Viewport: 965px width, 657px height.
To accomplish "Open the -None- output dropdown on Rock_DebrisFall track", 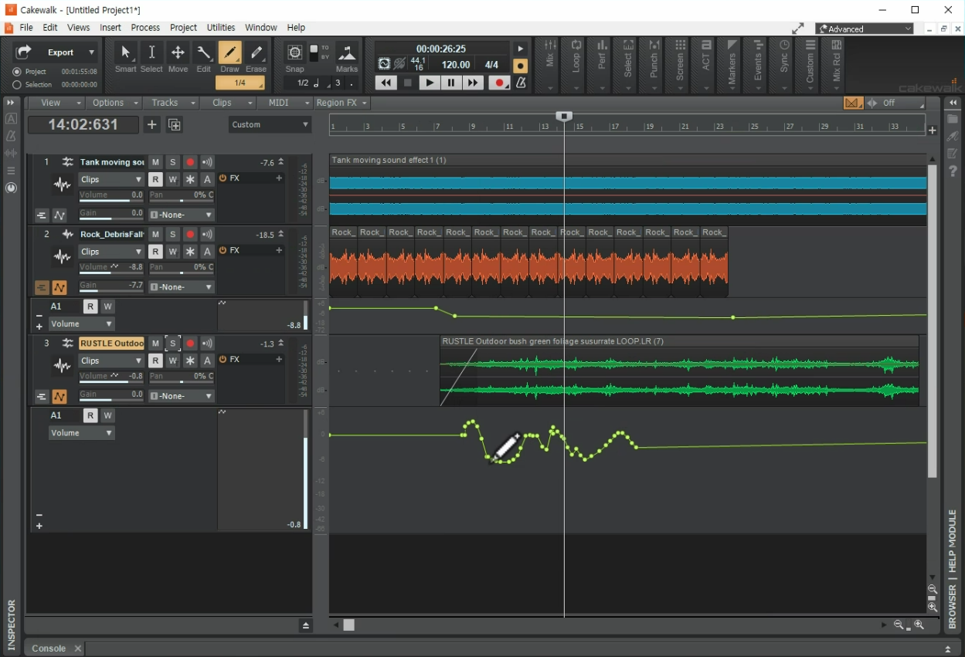I will click(182, 287).
